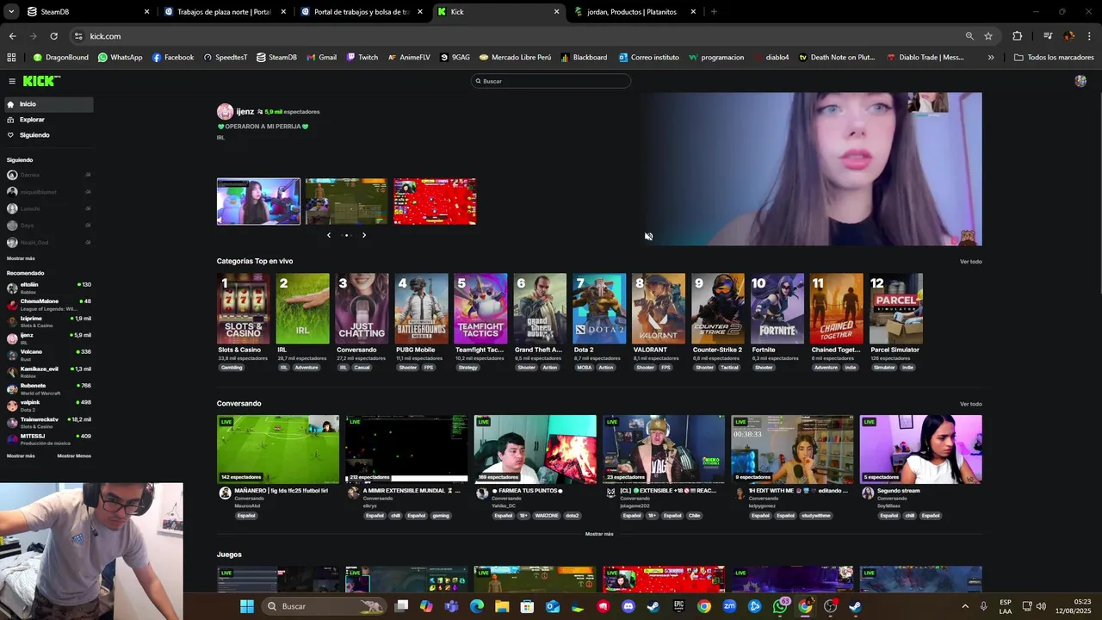Go back in browser history
Image resolution: width=1102 pixels, height=620 pixels.
[x=12, y=36]
